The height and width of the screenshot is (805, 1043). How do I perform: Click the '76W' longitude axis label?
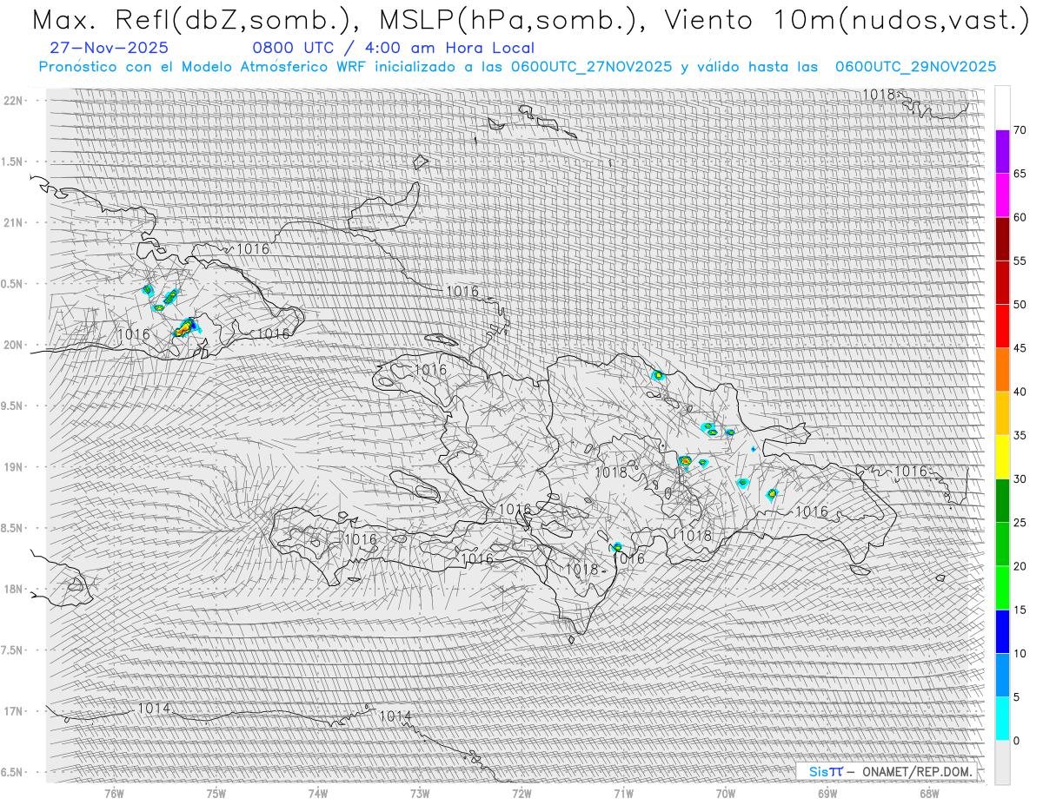[x=114, y=793]
